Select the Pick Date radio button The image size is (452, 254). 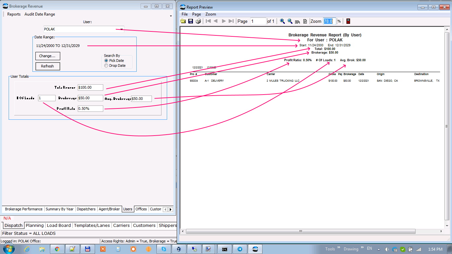pos(106,61)
